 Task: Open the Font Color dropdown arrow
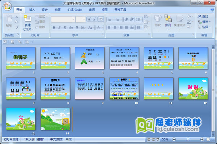pos(102,27)
